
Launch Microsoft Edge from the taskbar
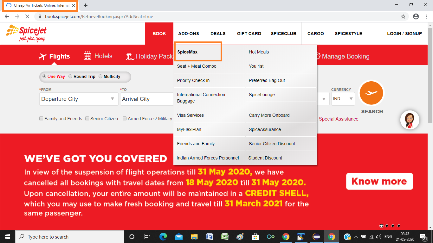(x=163, y=237)
